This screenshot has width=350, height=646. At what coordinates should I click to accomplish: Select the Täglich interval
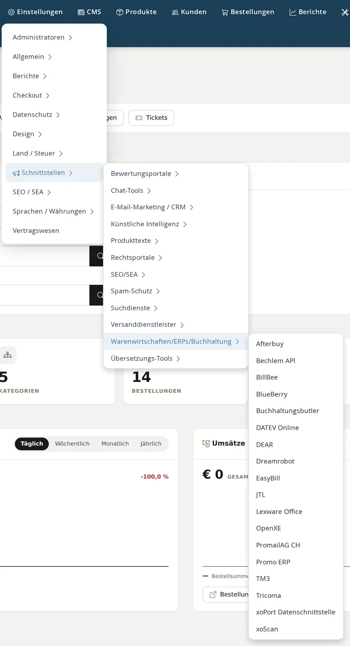pyautogui.click(x=32, y=444)
